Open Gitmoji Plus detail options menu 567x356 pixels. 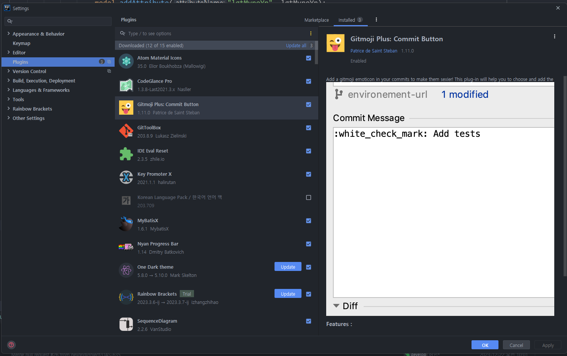click(x=555, y=36)
